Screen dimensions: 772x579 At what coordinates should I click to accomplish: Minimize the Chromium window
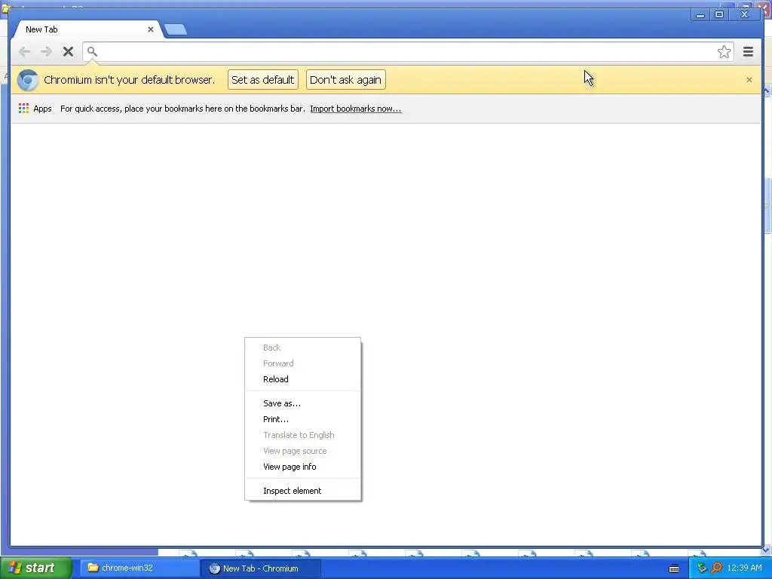[700, 15]
